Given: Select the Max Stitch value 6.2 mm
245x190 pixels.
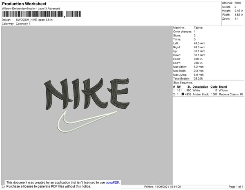Looking at the screenshot, I should (198, 67).
